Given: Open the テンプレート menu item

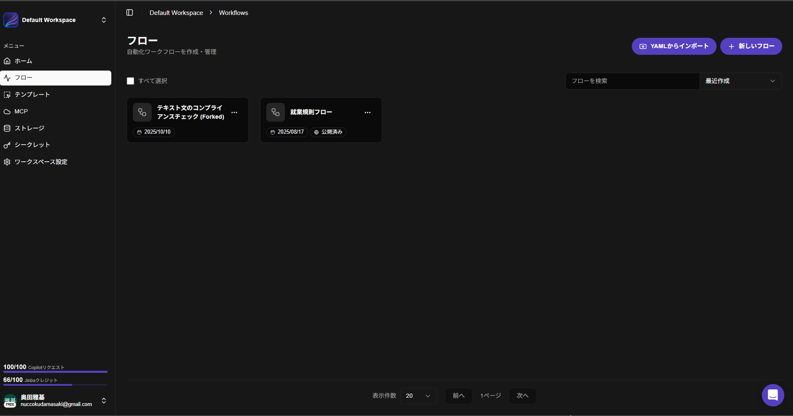Looking at the screenshot, I should point(56,95).
